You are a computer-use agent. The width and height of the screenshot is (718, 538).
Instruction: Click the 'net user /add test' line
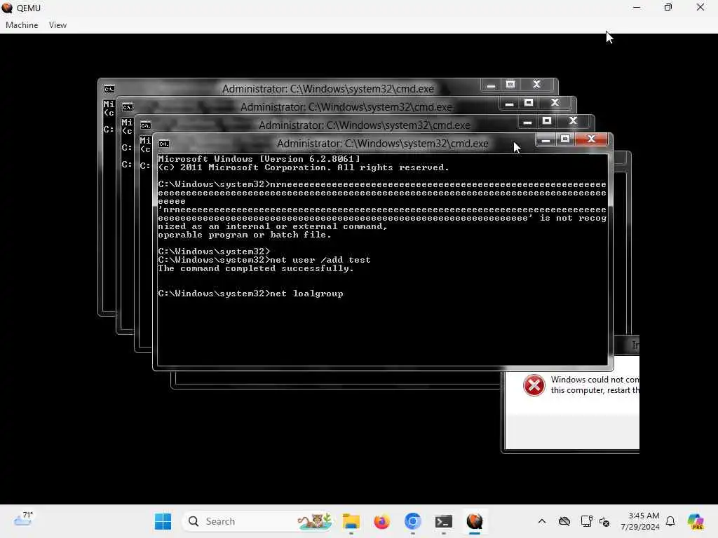point(264,261)
